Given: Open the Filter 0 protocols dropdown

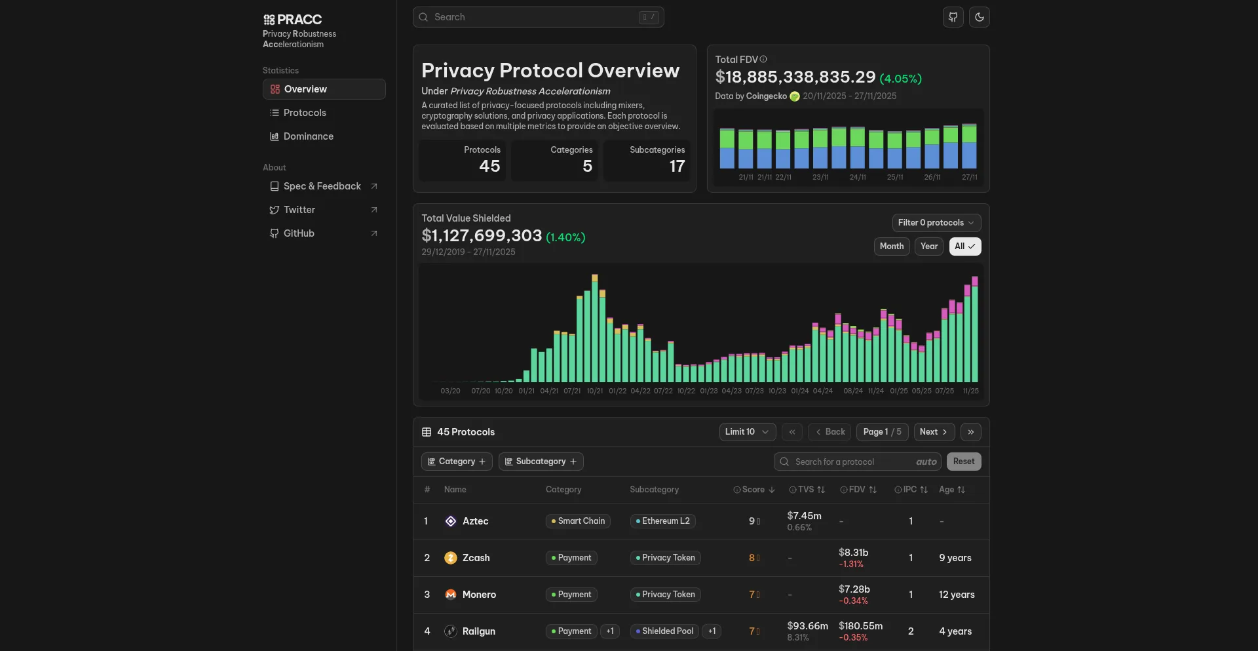Looking at the screenshot, I should pyautogui.click(x=936, y=223).
